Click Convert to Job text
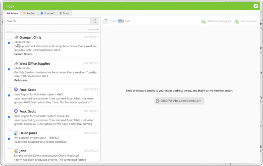Image resolution: width=263 pixels, height=166 pixels. [x=249, y=21]
